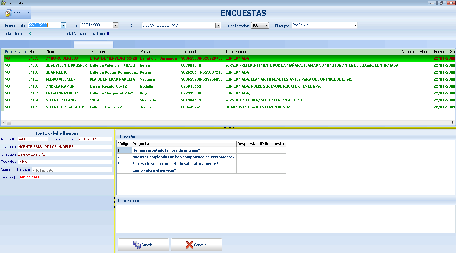The image size is (456, 253).
Task: Select albaran 54106 ANDREA RAMON row
Action: pyautogui.click(x=60, y=86)
